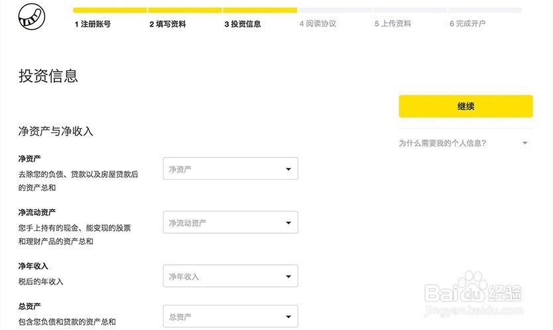Image resolution: width=553 pixels, height=330 pixels.
Task: Click the bold 净流动资产 field label
Action: 37,212
